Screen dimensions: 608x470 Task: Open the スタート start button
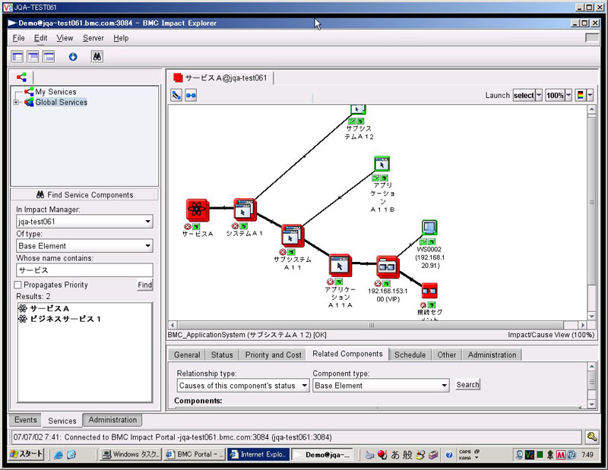coord(27,454)
